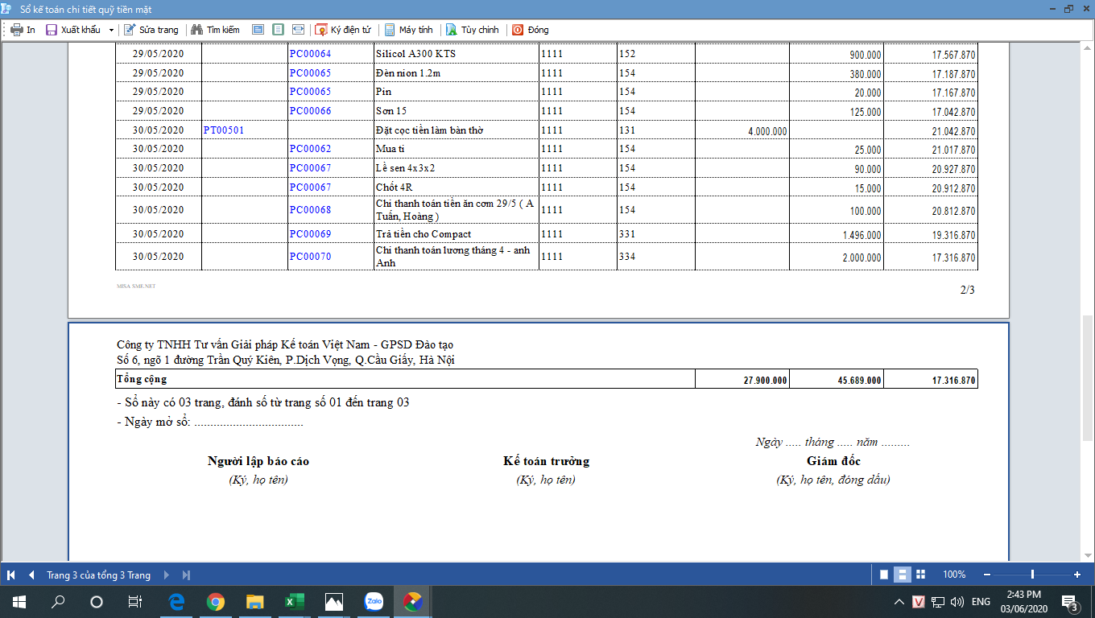Click the Ký điện tử signature icon
Viewport: 1095px width, 618px height.
click(321, 30)
